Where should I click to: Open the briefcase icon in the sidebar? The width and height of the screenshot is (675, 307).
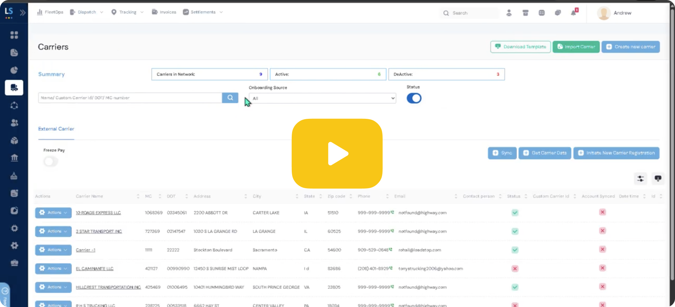14,263
